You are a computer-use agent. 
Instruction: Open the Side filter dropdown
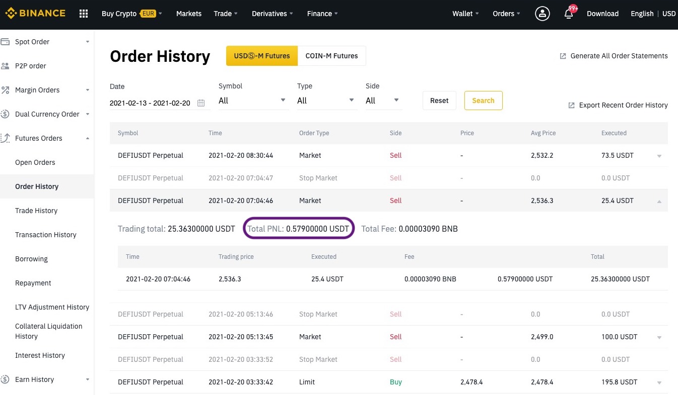pos(384,101)
